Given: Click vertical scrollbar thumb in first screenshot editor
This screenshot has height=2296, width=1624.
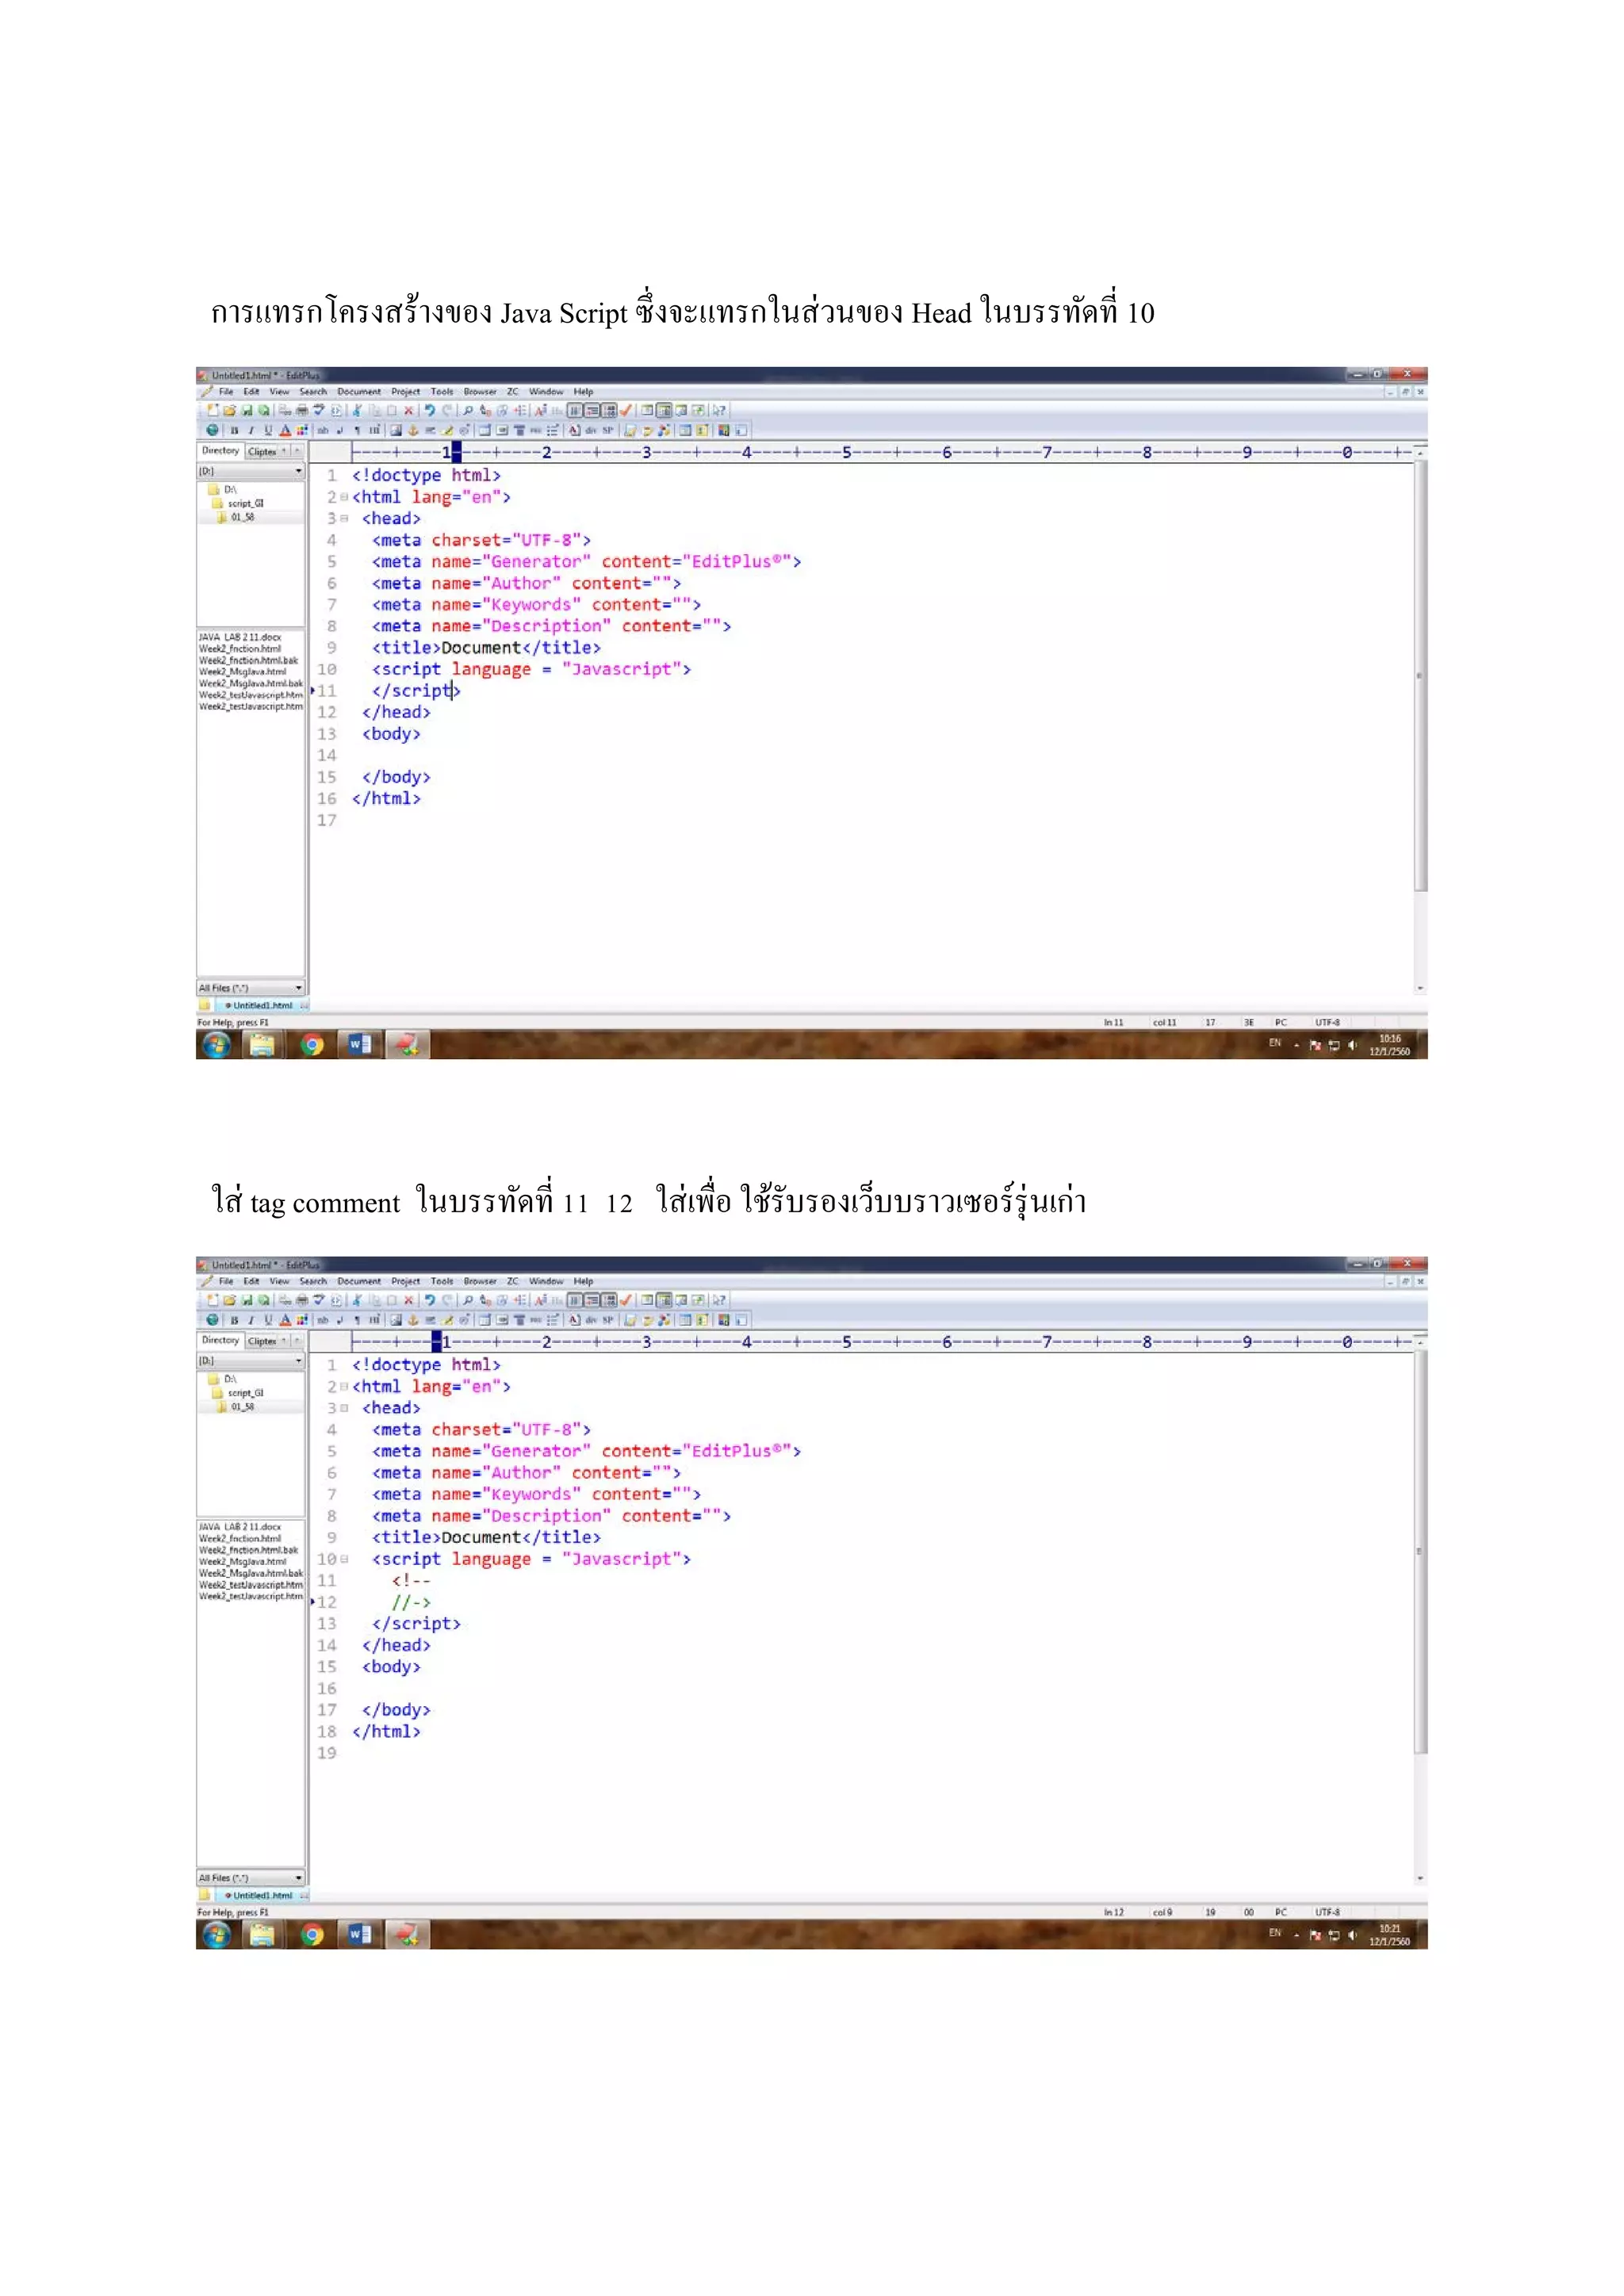Looking at the screenshot, I should point(1421,675).
